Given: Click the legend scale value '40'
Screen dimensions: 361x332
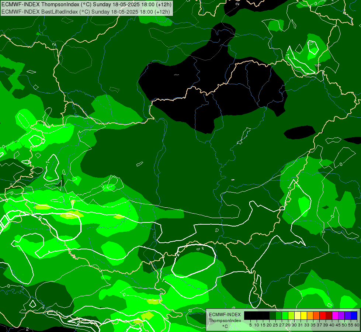Looking at the screenshot, I should coord(332,325).
